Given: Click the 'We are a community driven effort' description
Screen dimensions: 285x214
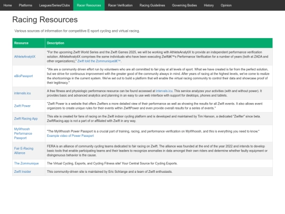Looking at the screenshot, I should (158, 76).
